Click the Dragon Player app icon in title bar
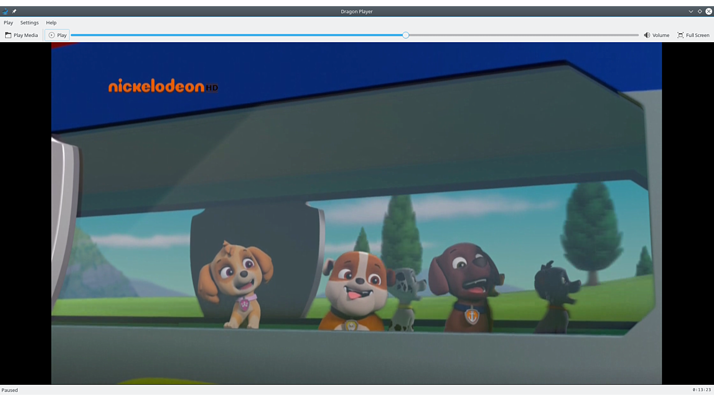The image size is (714, 401). [5, 11]
